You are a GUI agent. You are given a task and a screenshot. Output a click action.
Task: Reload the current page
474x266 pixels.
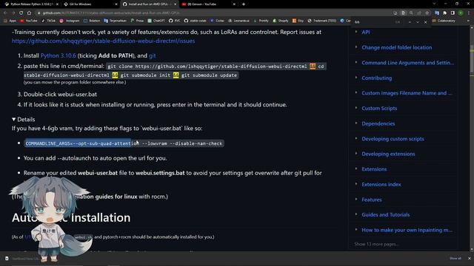click(21, 13)
